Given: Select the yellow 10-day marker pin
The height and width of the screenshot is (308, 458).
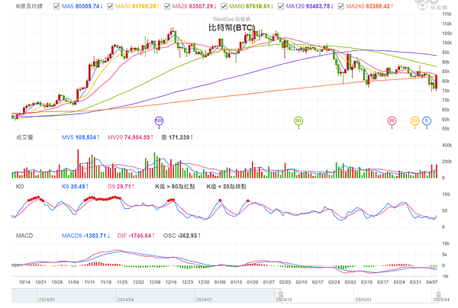Looking at the screenshot, I should point(414,122).
